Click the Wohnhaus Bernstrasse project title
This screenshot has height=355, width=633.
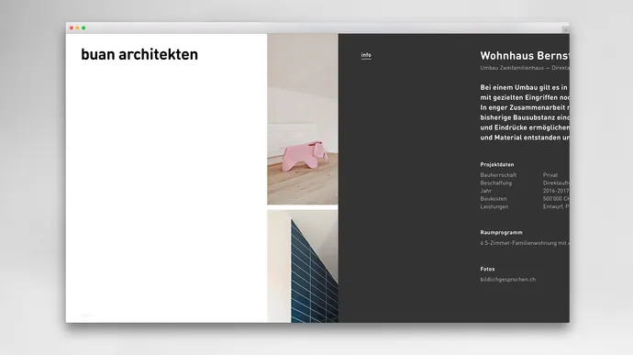pos(525,56)
